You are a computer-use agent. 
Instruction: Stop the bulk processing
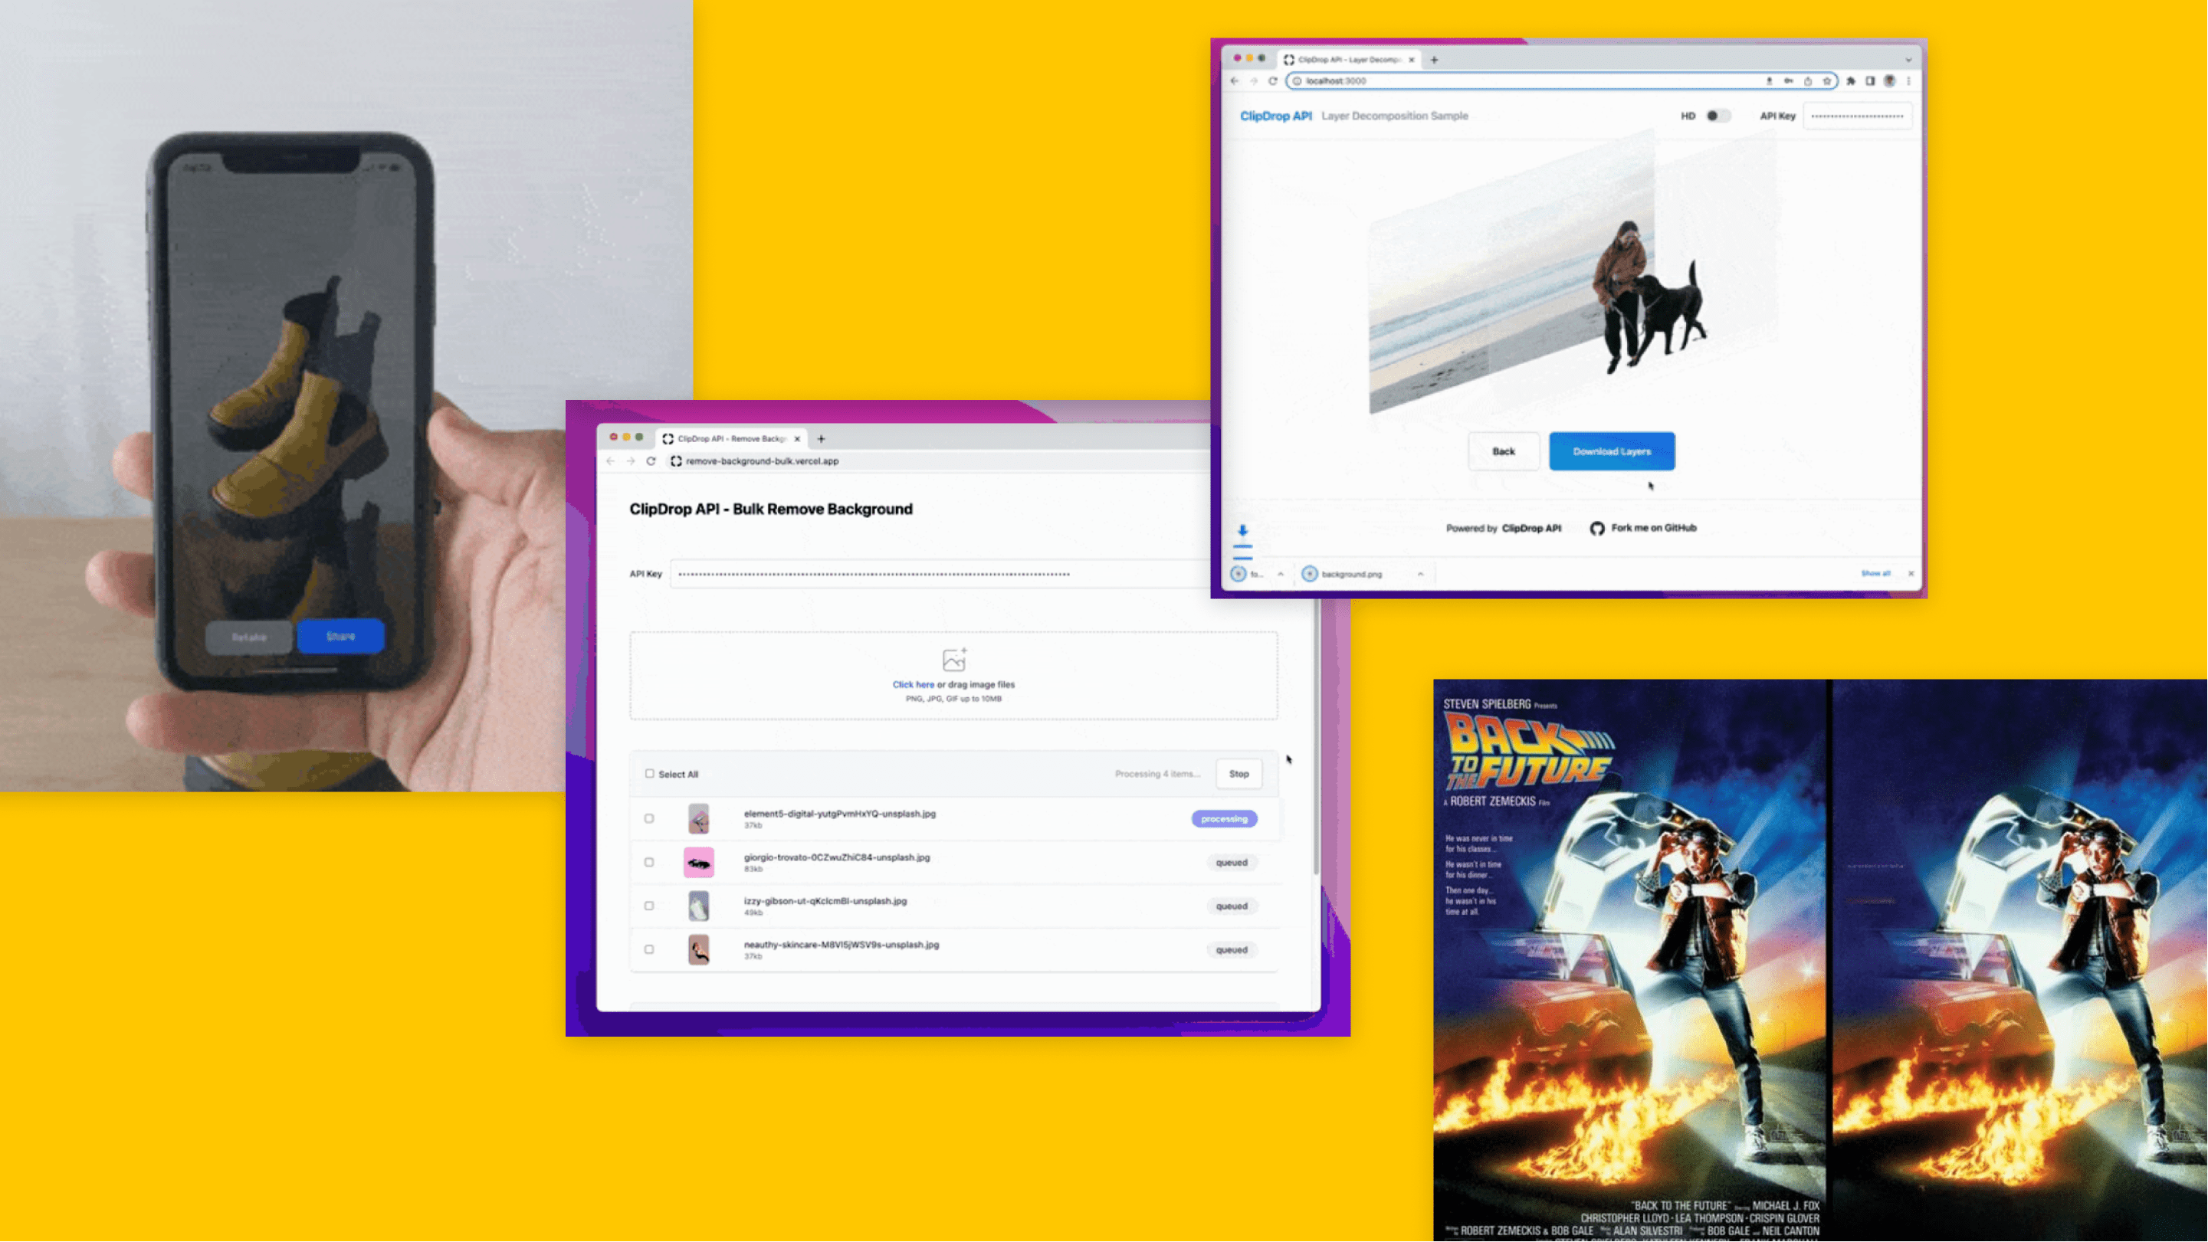(x=1239, y=774)
